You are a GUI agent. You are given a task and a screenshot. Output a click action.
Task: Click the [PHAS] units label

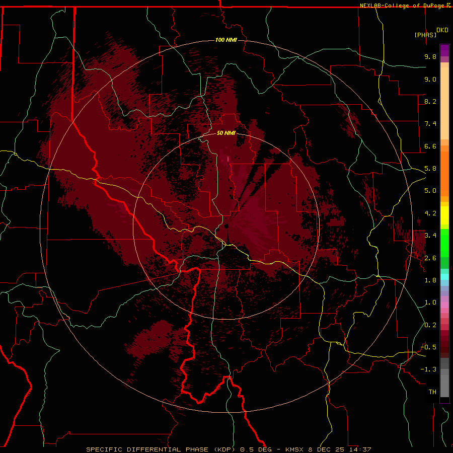[x=425, y=35]
